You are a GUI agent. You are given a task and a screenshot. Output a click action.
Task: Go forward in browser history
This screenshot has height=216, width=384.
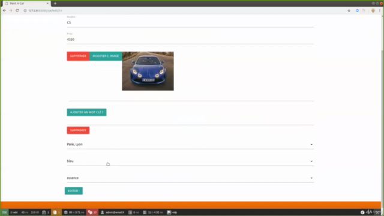(x=11, y=11)
